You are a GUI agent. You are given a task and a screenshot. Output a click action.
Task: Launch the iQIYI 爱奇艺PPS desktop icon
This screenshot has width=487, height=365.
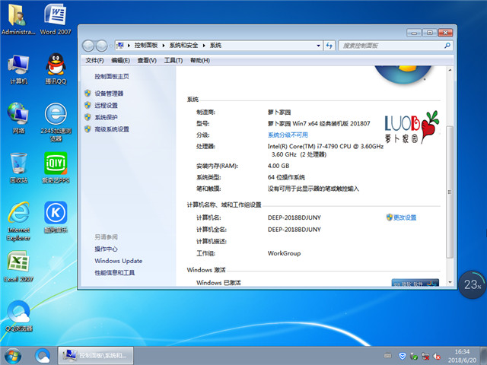click(56, 167)
